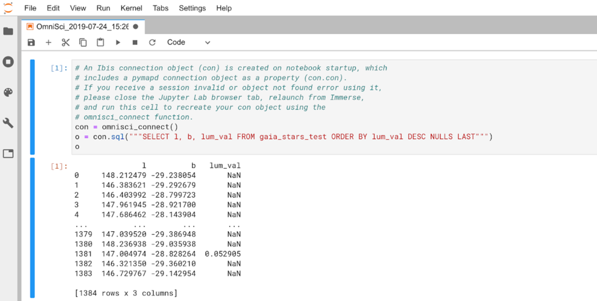The height and width of the screenshot is (301, 597).
Task: Paste cell from the clipboard
Action: pyautogui.click(x=100, y=43)
